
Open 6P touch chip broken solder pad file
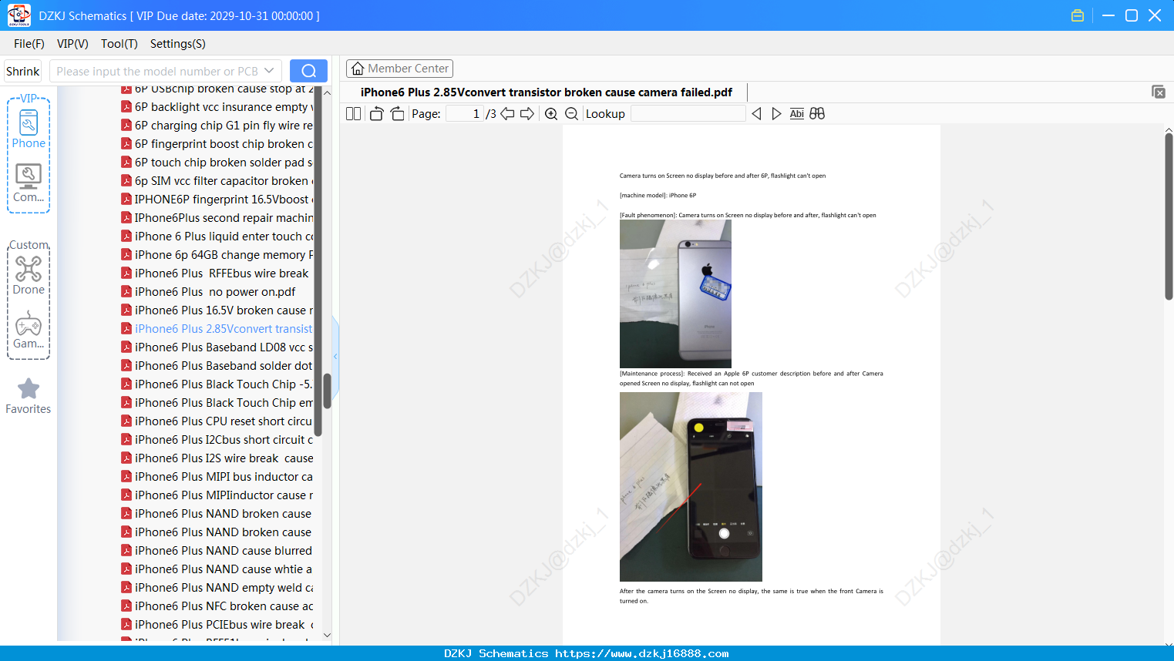217,163
